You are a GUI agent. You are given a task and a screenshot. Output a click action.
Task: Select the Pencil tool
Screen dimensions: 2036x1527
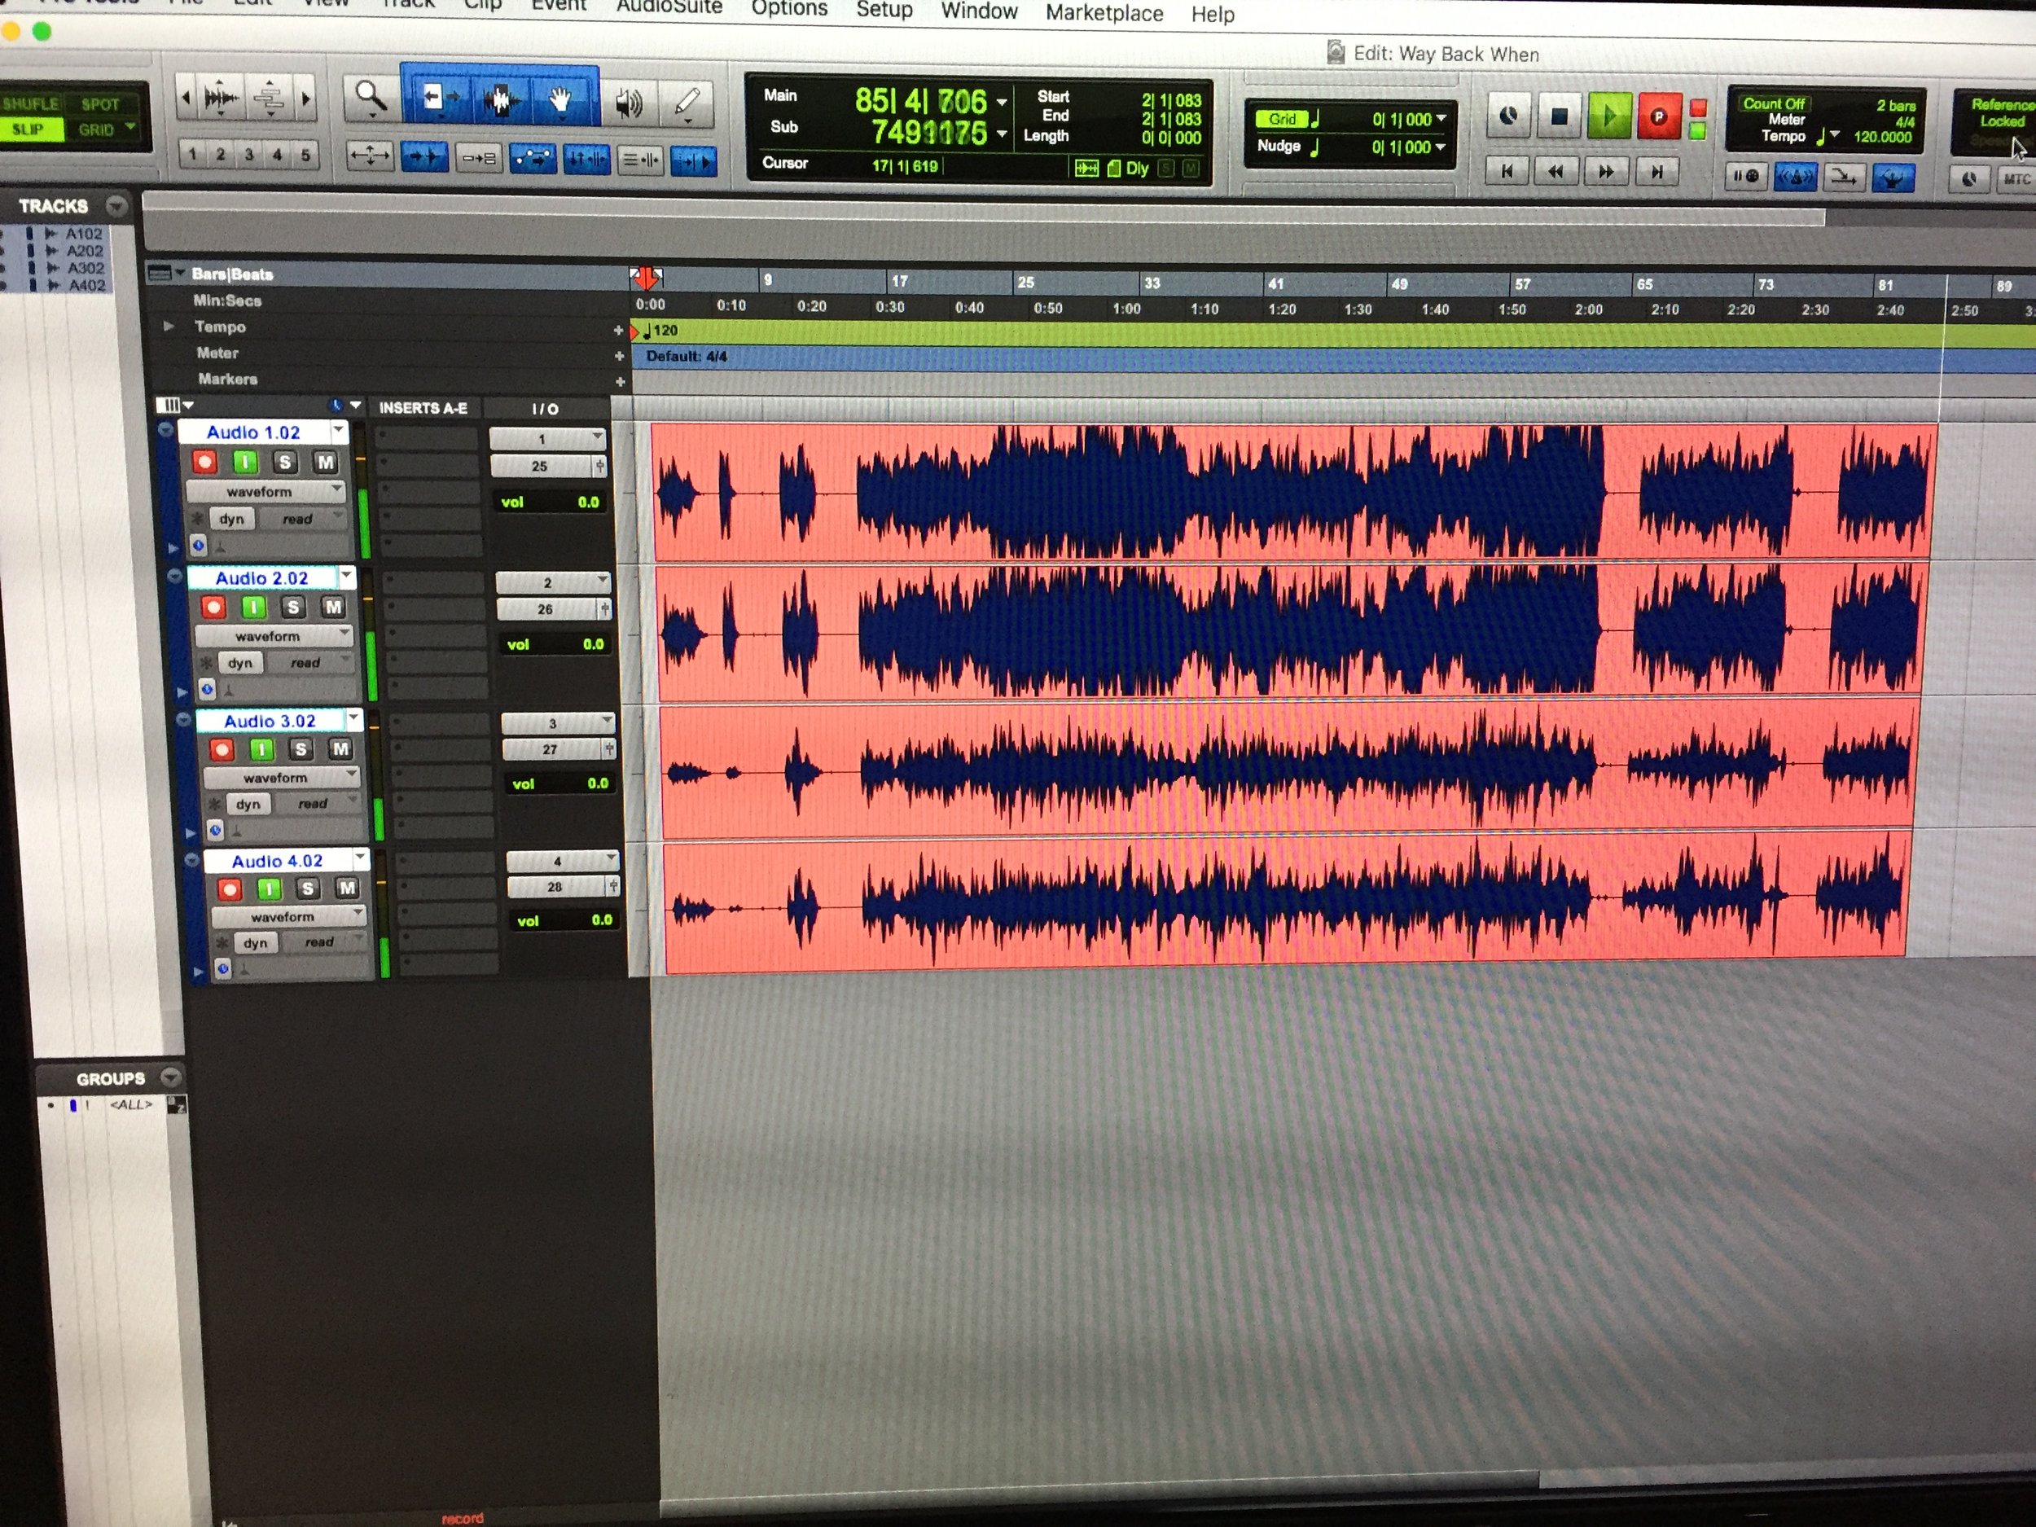tap(687, 102)
